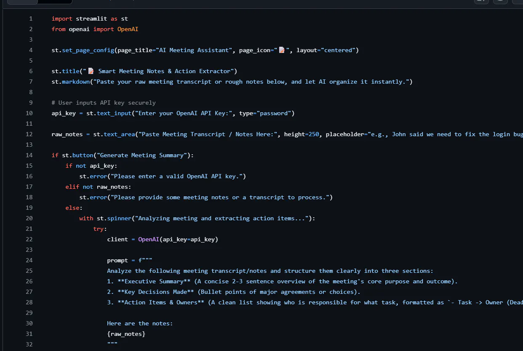Click 'api_key' variable assignment on line 10
523x351 pixels.
(64, 113)
